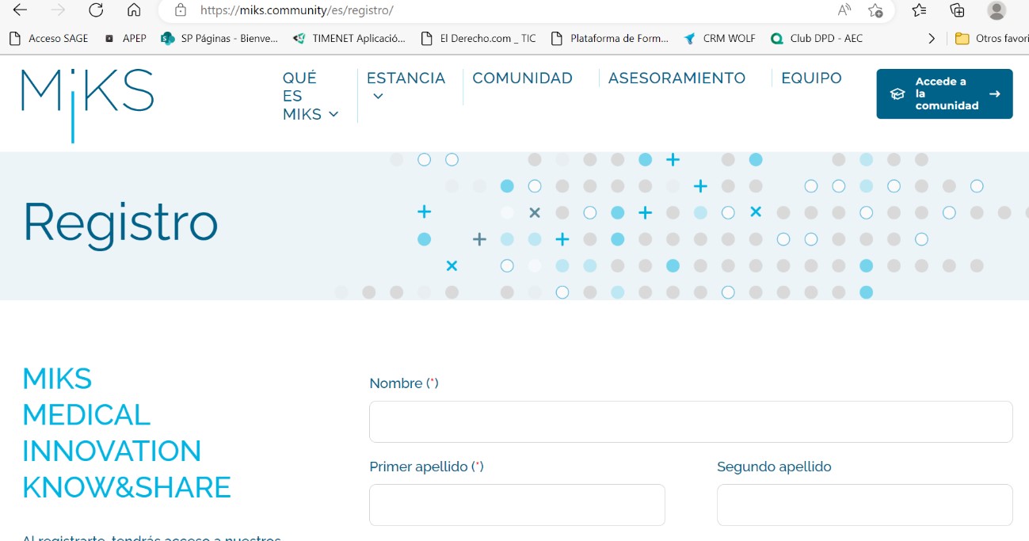The image size is (1029, 541).
Task: Click into the Nombre input field
Action: tap(690, 421)
